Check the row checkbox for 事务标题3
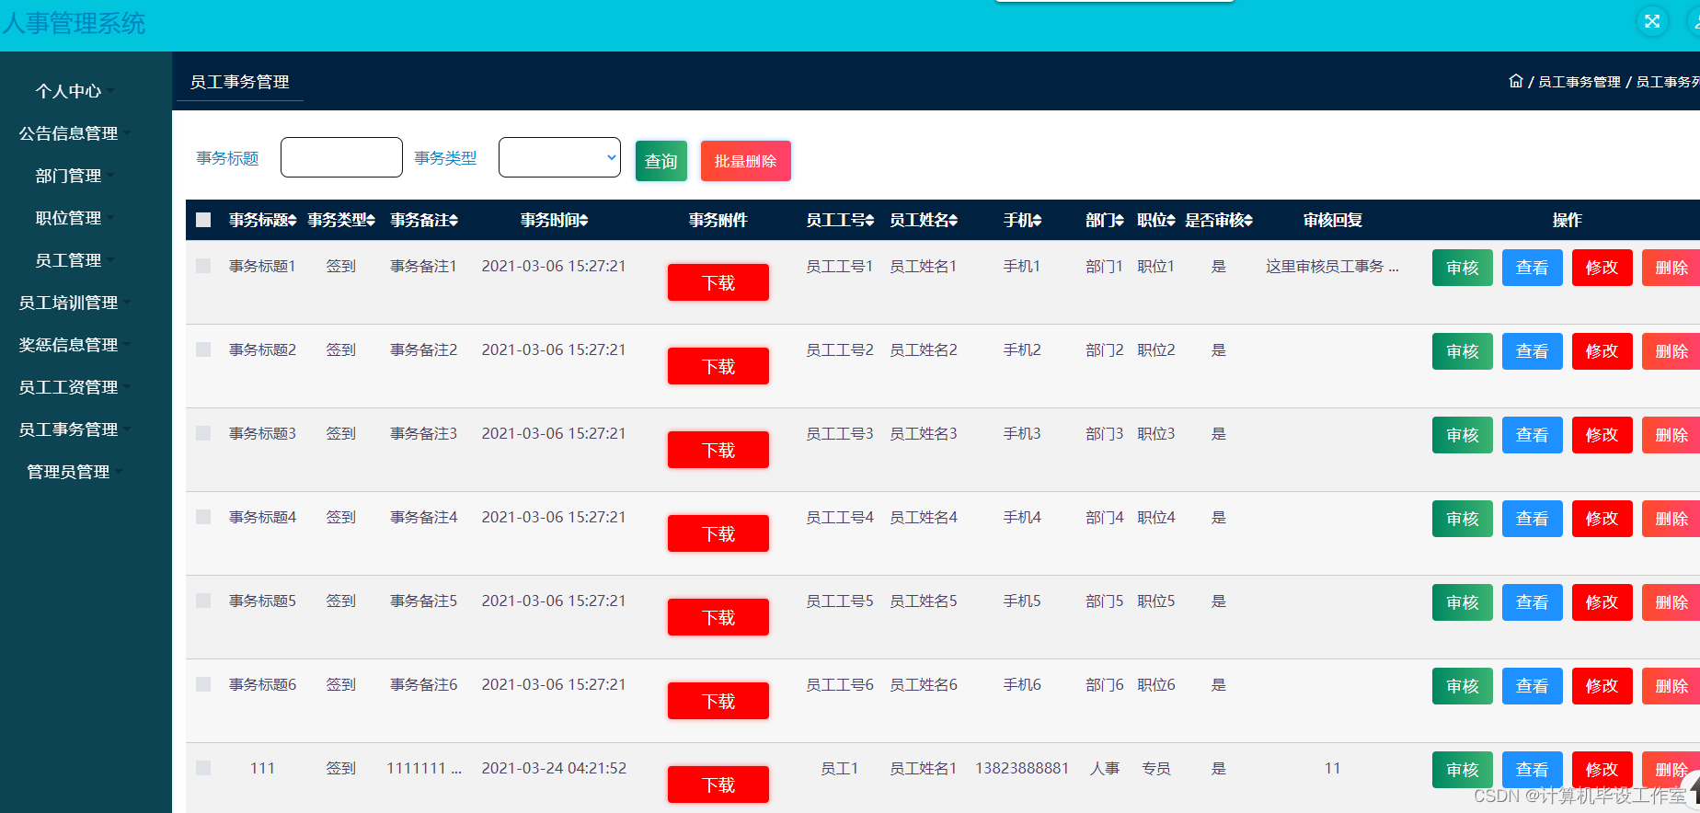 pyautogui.click(x=203, y=433)
